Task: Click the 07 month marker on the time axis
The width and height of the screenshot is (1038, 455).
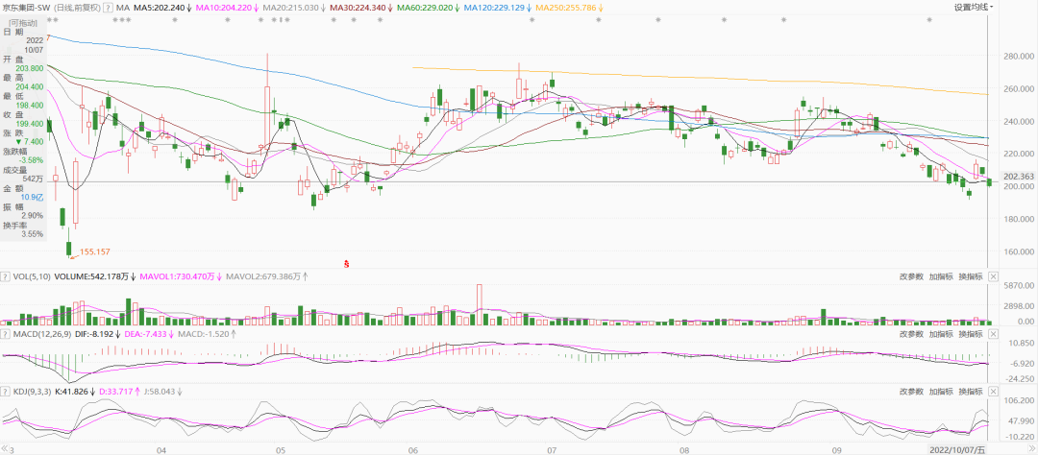Action: click(552, 449)
